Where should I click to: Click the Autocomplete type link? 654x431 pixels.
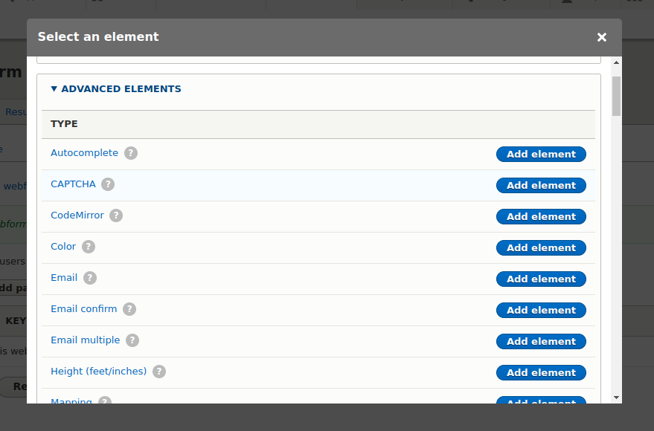coord(84,153)
